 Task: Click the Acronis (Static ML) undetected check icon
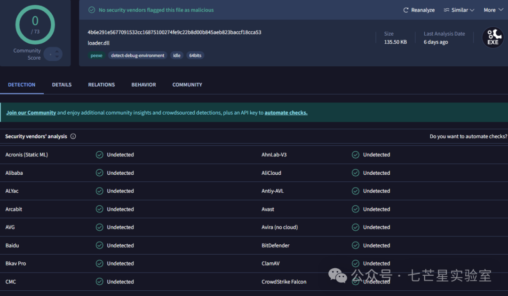(99, 155)
